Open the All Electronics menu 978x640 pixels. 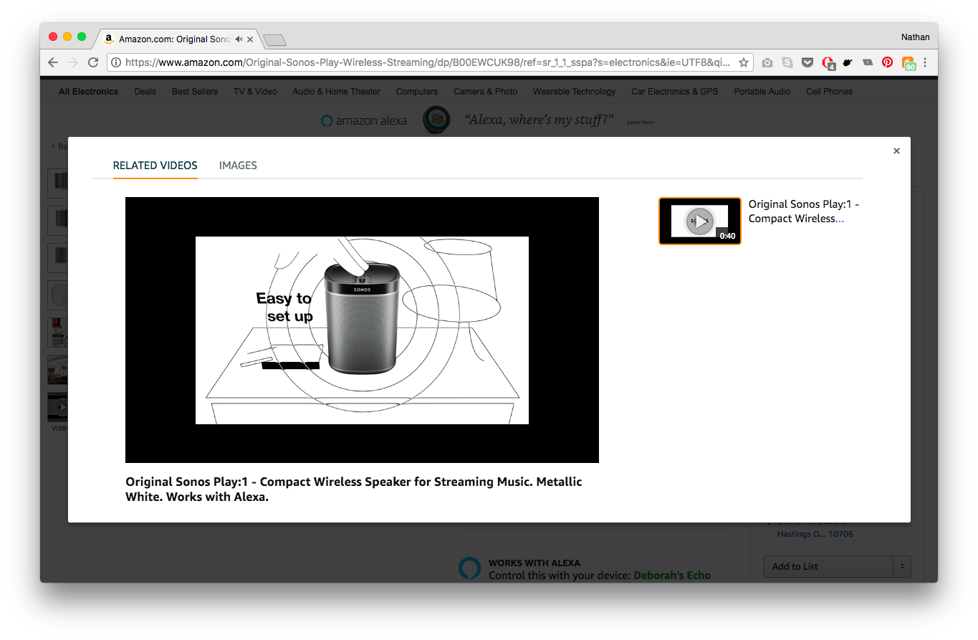point(89,92)
